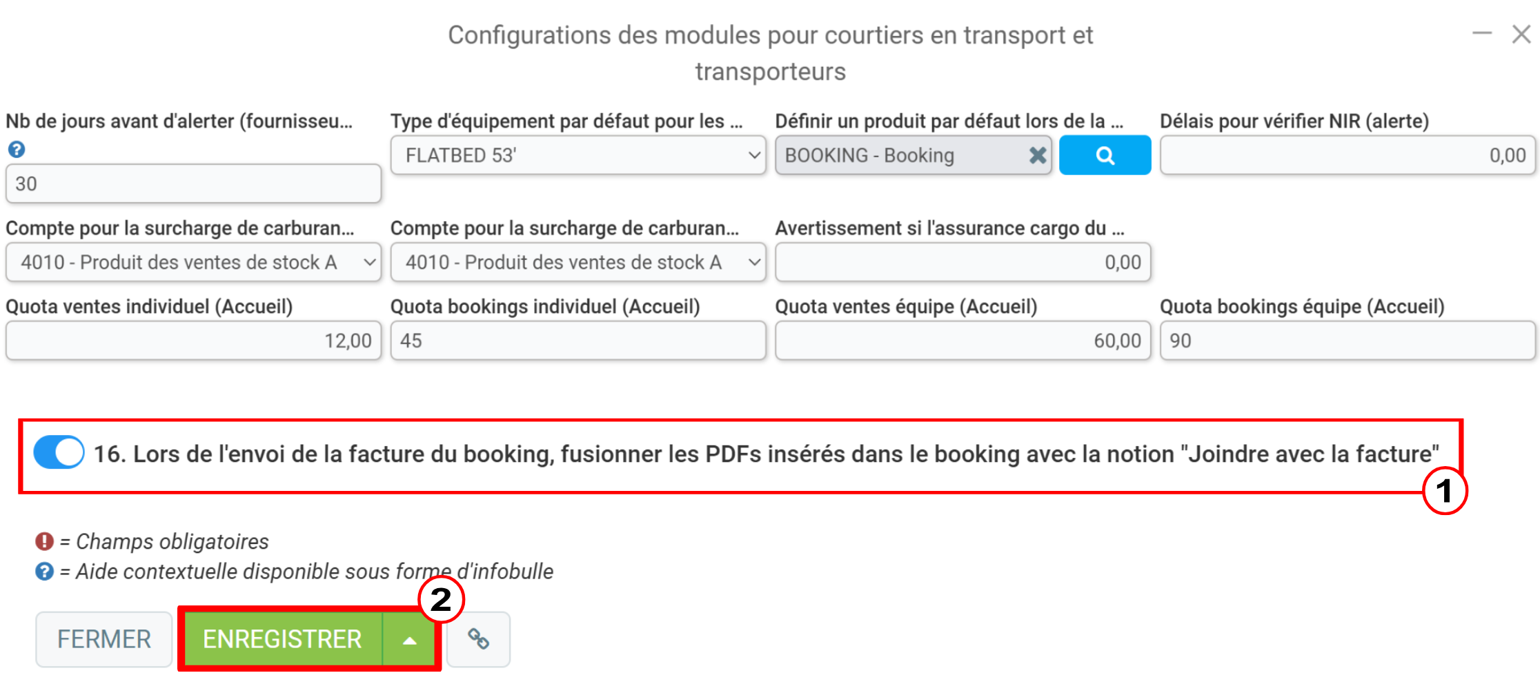Open the first fuel surcharge account dropdown

coord(193,262)
